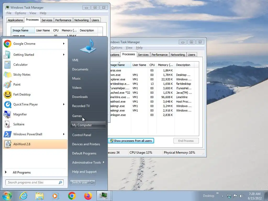Open Windows Explorer folder on taskbar
This screenshot has width=268, height=201.
pyautogui.click(x=40, y=196)
